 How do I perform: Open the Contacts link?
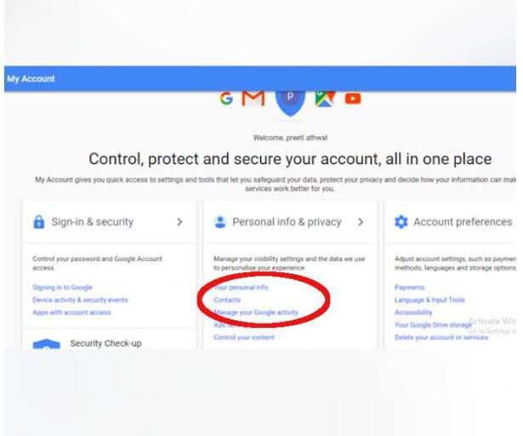pos(227,300)
